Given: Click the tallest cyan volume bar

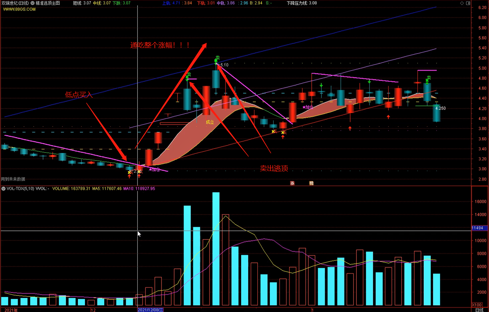Looking at the screenshot, I should [x=216, y=249].
